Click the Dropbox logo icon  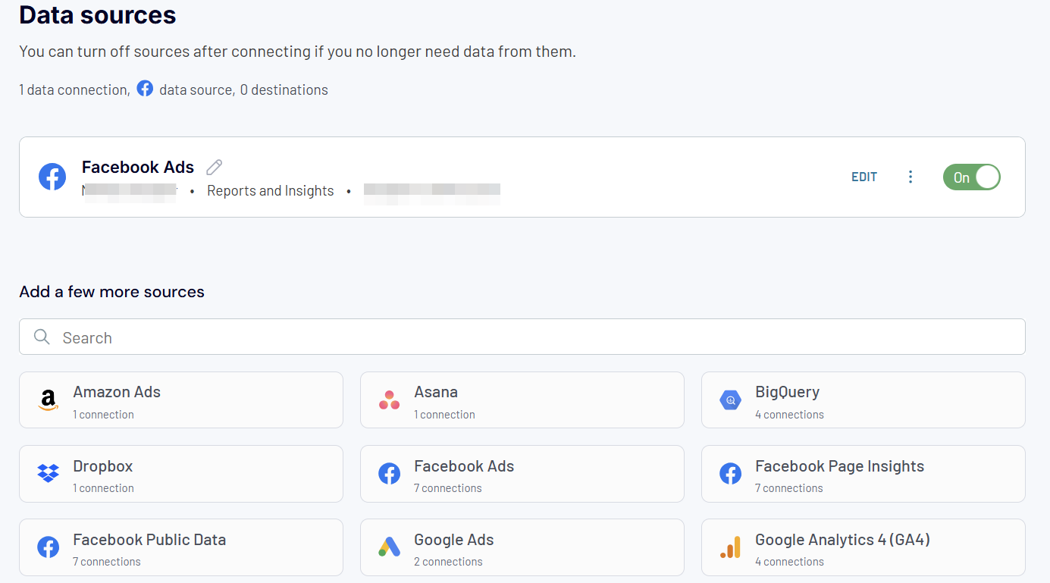coord(49,473)
